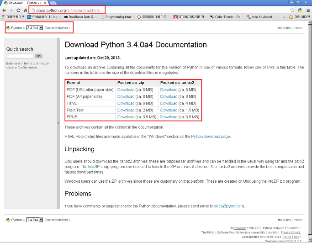Select the Download — Python tab
The width and height of the screenshot is (312, 243).
tap(25, 3)
